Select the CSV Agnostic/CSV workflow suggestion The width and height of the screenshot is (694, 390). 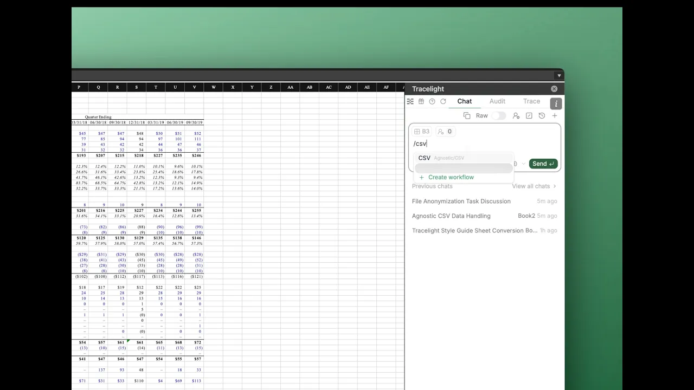click(x=464, y=158)
